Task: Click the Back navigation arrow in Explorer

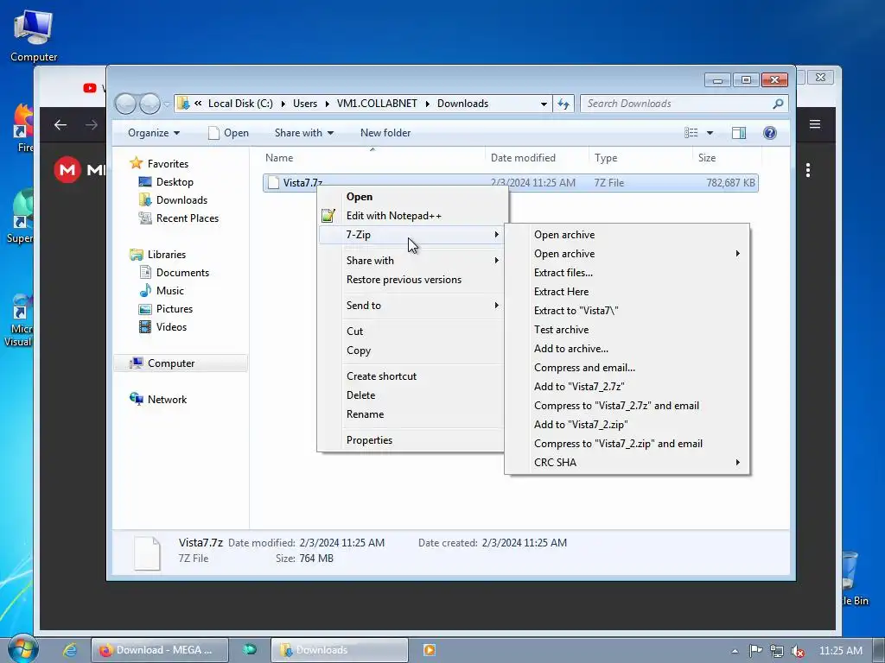Action: 126,104
